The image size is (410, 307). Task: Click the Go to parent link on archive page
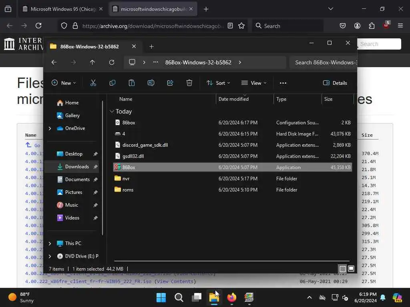33,145
